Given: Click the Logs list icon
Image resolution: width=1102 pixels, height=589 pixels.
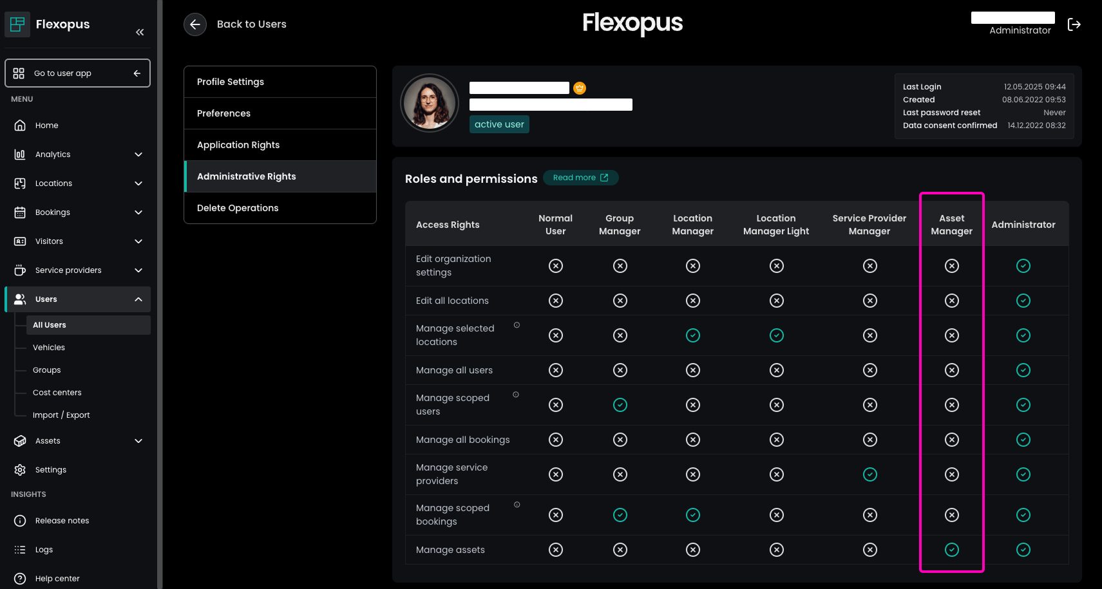Looking at the screenshot, I should click(20, 550).
